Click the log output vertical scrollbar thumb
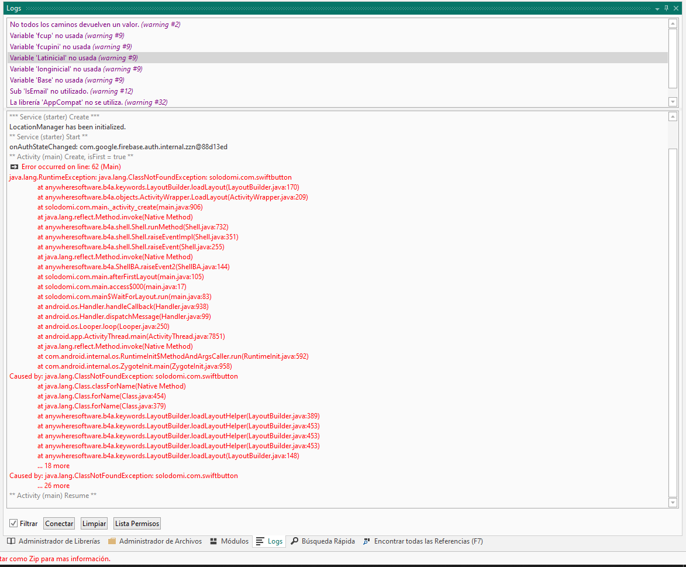 (673, 323)
